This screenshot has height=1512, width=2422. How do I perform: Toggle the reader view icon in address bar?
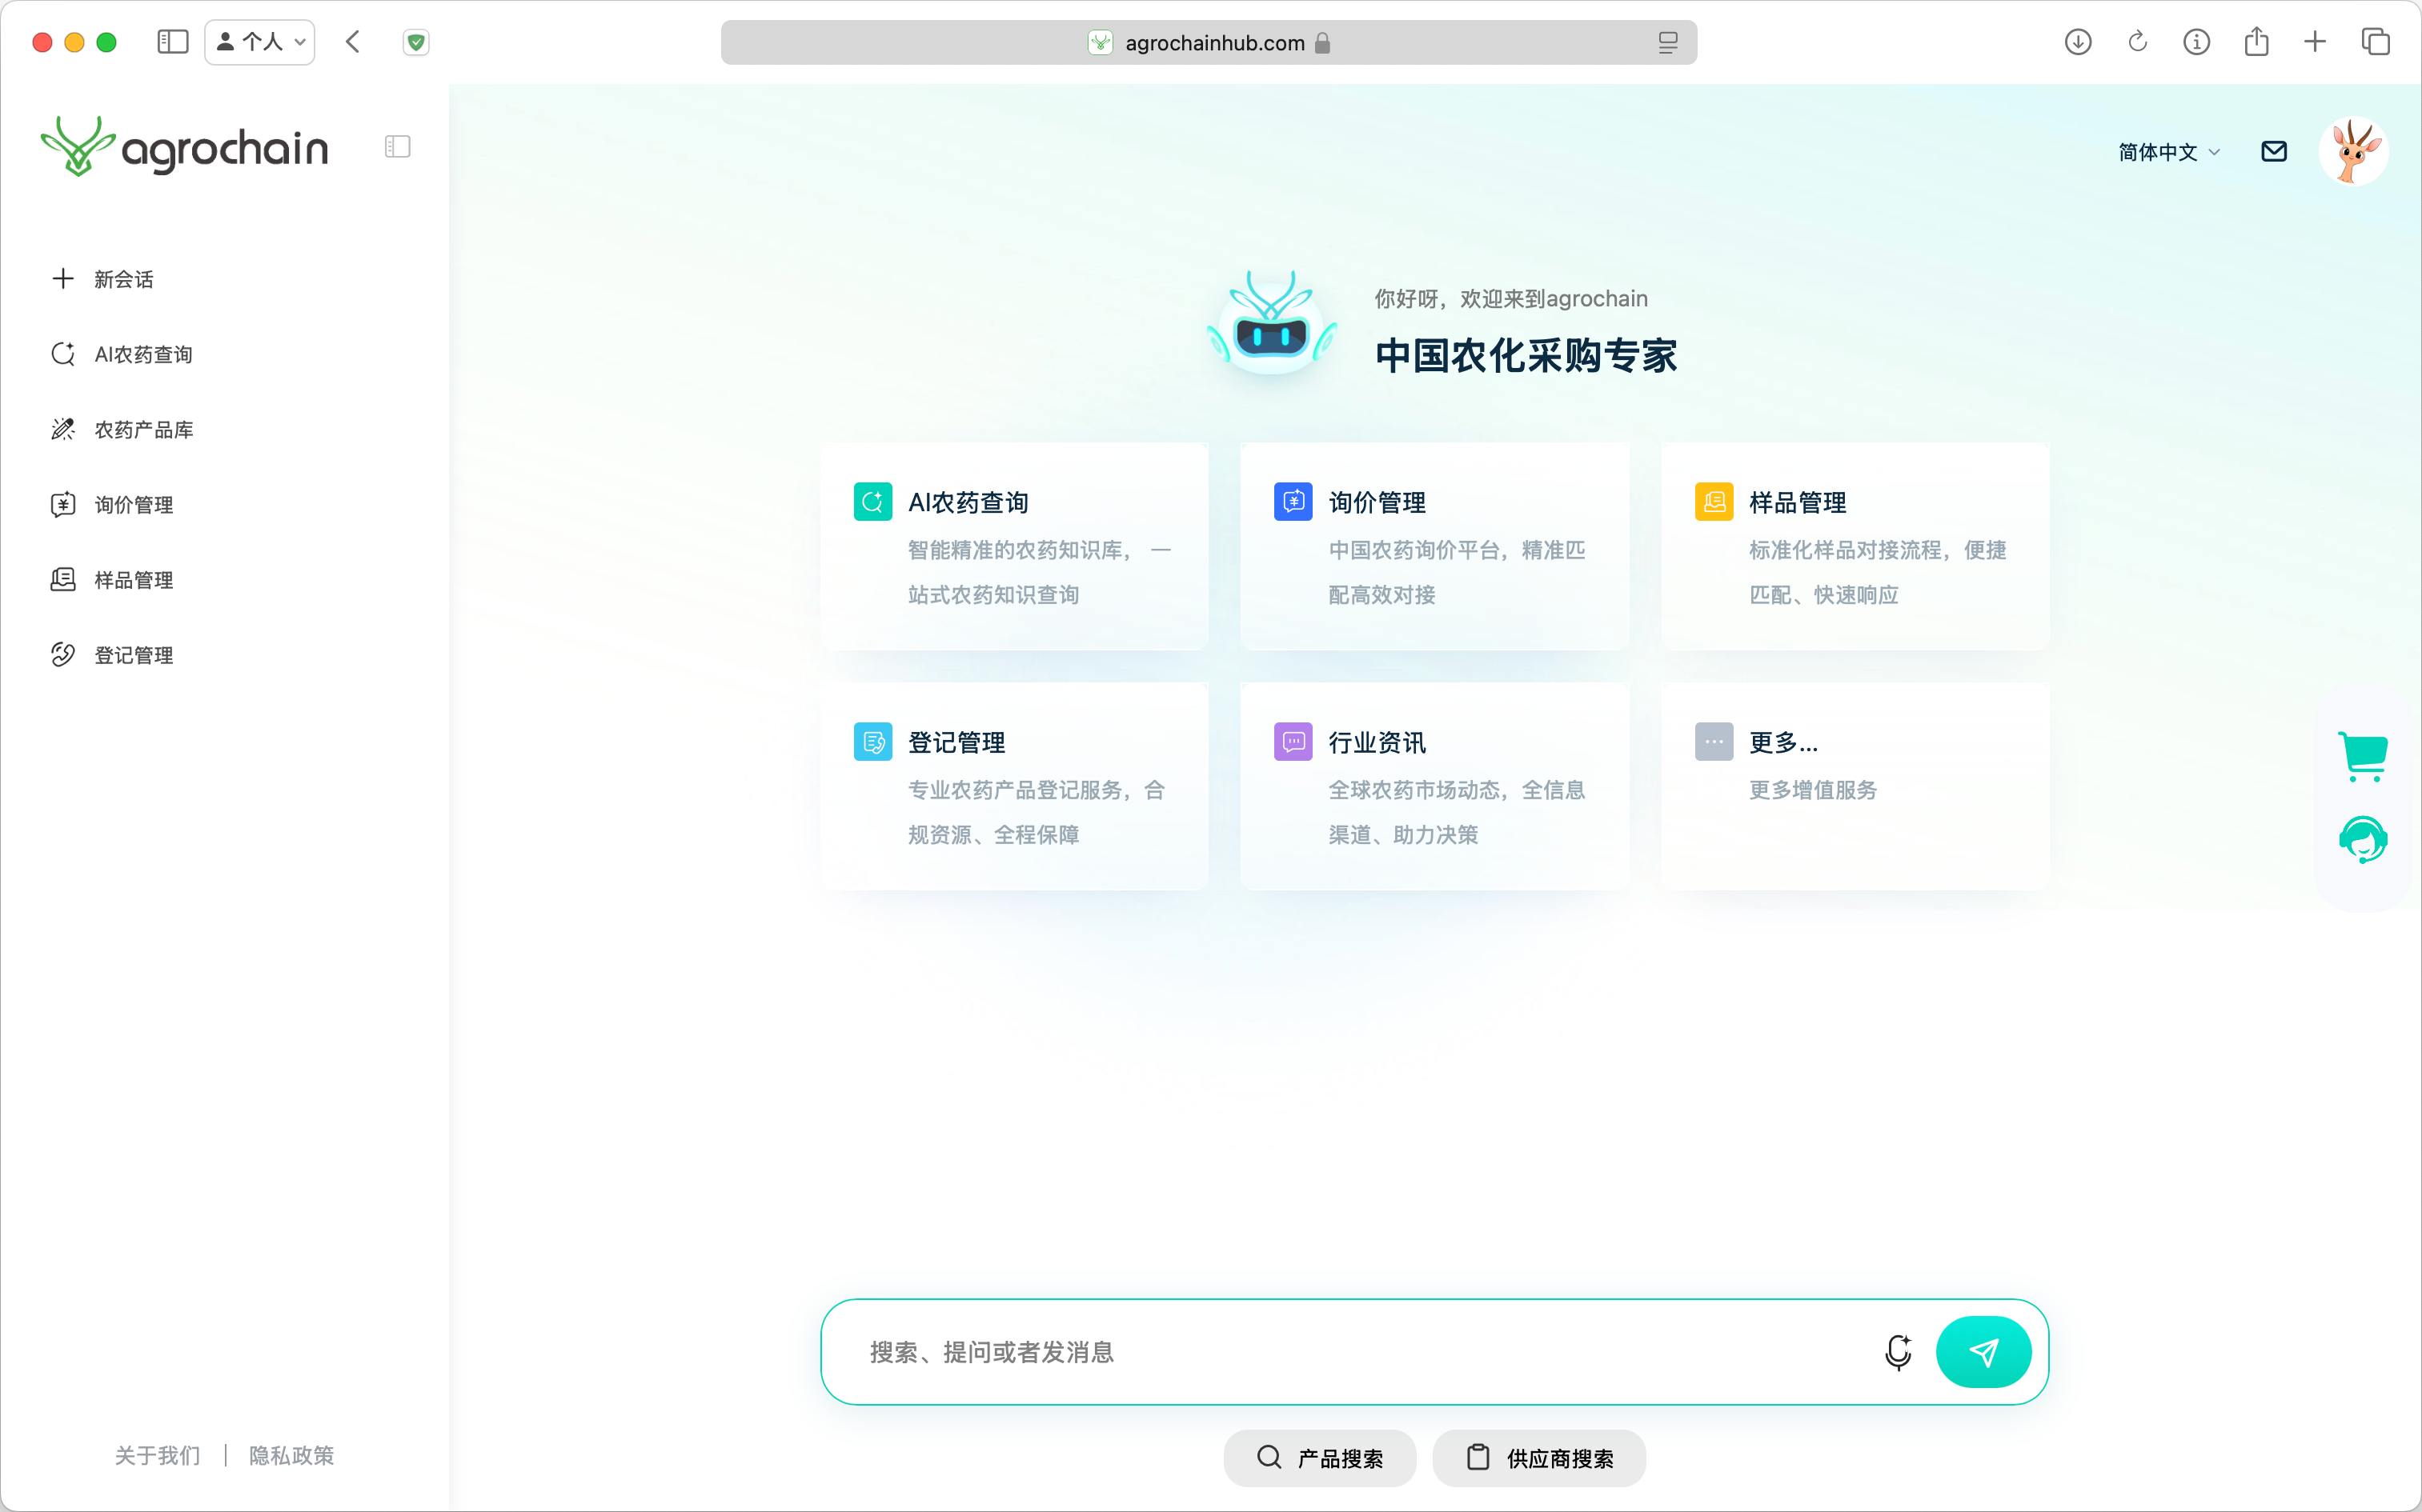click(1668, 42)
